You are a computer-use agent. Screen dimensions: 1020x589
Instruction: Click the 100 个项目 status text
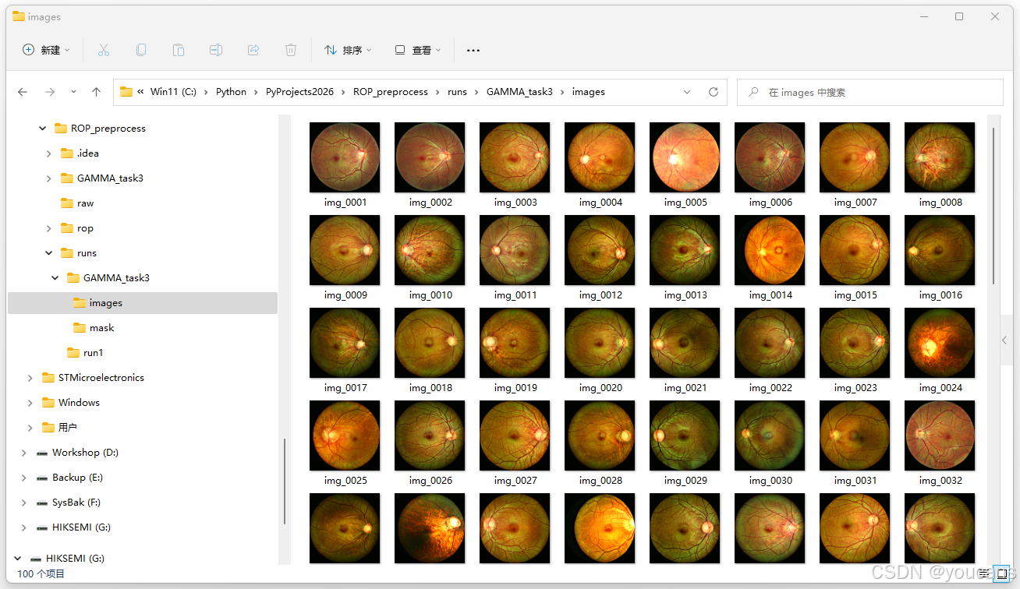click(41, 574)
